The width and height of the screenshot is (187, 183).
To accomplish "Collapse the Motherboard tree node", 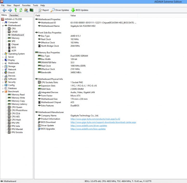I will [3, 26].
